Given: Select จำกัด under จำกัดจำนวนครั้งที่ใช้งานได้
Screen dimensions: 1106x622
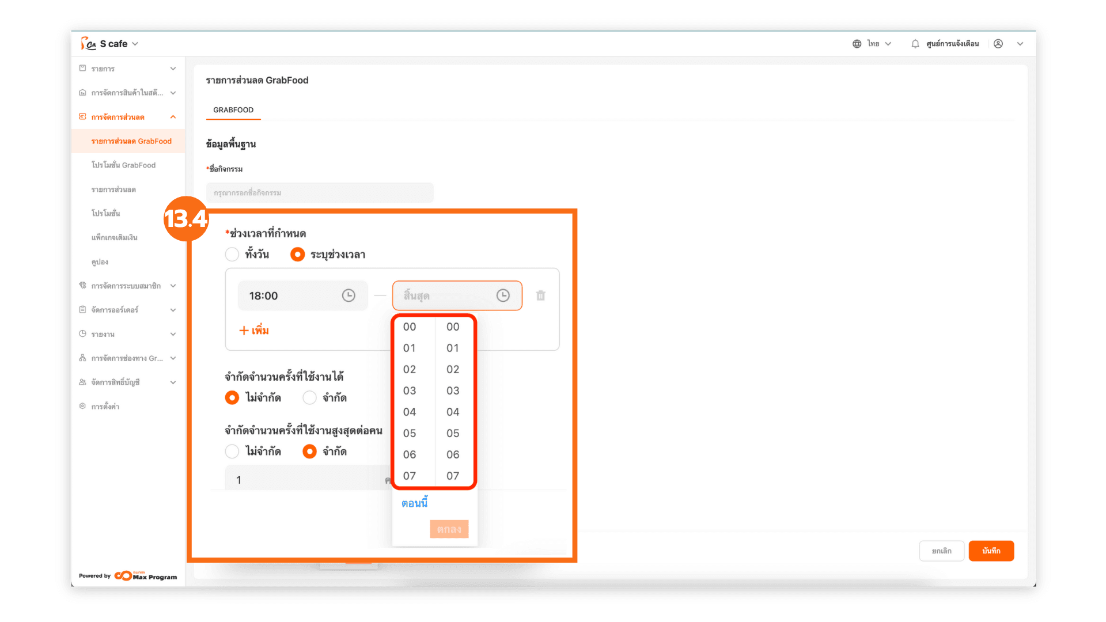Looking at the screenshot, I should (310, 397).
